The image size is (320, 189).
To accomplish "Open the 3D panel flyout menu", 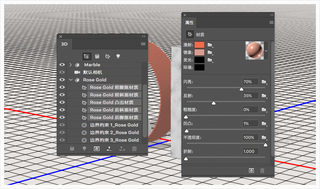I will [x=143, y=44].
